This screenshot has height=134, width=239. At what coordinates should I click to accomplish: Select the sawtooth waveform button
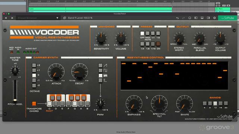click(x=100, y=66)
